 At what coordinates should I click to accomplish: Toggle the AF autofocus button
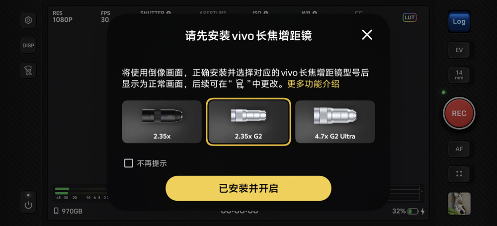click(x=459, y=149)
